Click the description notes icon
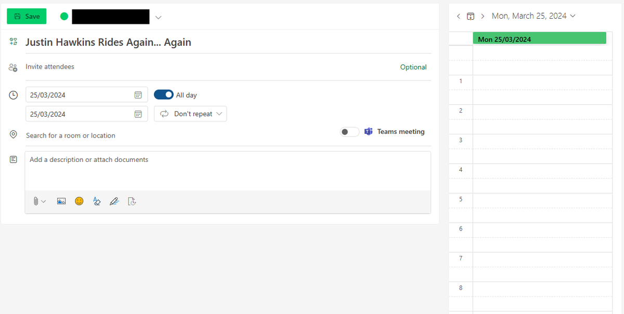 click(14, 160)
